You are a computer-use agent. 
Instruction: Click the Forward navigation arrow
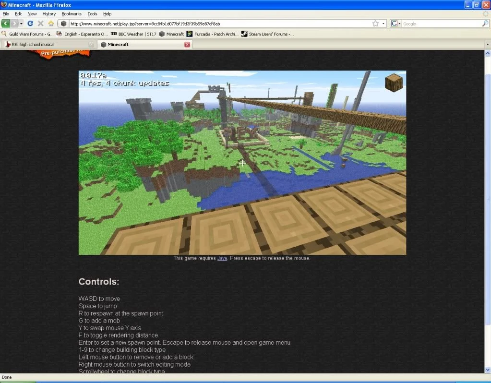14,24
